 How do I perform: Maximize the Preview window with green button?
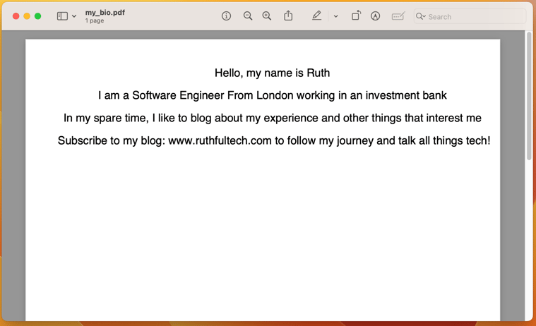click(x=38, y=16)
